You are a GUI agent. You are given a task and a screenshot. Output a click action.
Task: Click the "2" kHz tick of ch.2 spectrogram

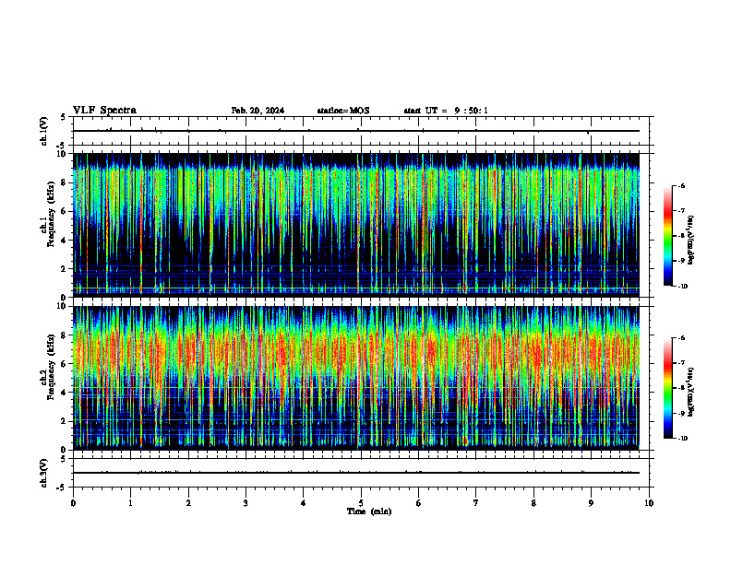pyautogui.click(x=65, y=421)
